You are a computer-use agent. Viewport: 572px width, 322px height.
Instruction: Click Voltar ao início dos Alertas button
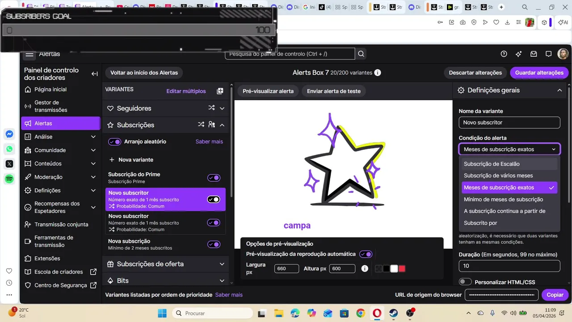(x=144, y=72)
